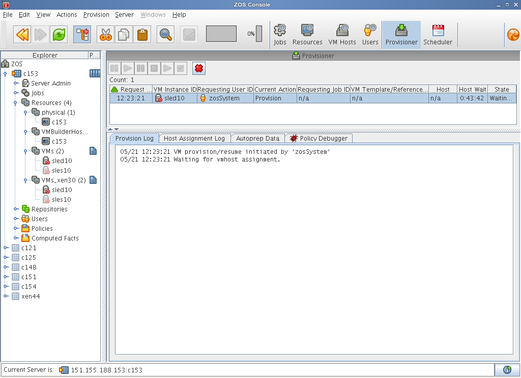
Task: Collapse the VMs_xen30 (2) group
Action: [x=25, y=180]
